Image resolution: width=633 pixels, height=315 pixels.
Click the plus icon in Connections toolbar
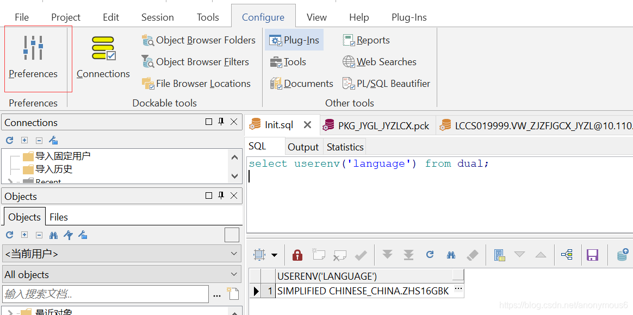[x=24, y=140]
